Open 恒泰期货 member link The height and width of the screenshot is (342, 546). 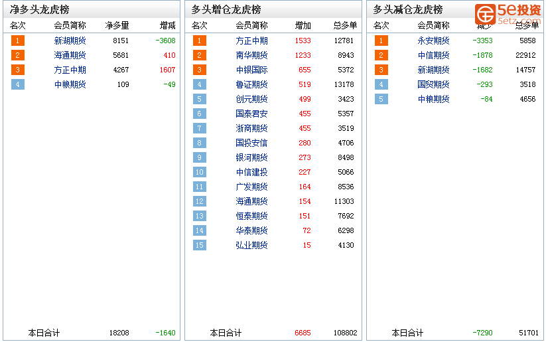click(x=251, y=216)
